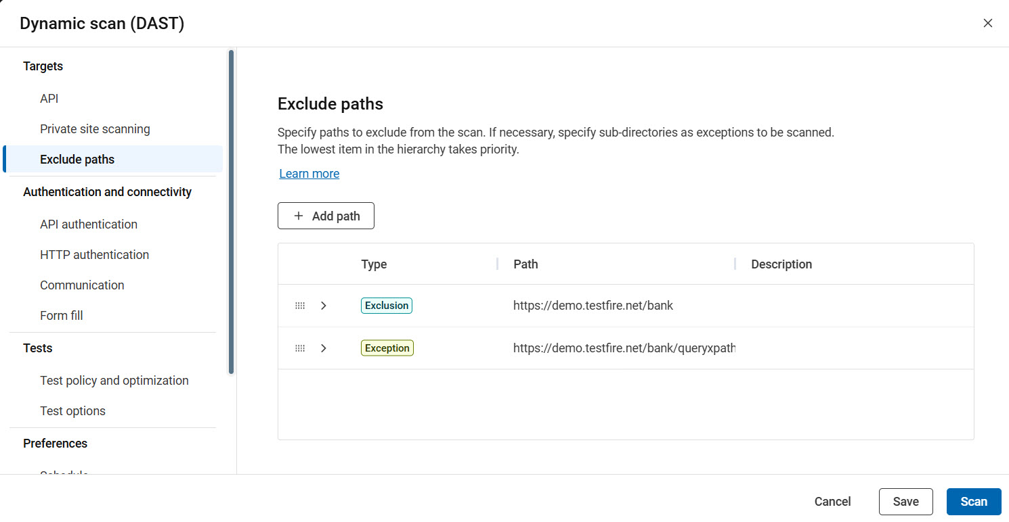The height and width of the screenshot is (522, 1009).
Task: Click the Add path button
Action: (x=326, y=216)
